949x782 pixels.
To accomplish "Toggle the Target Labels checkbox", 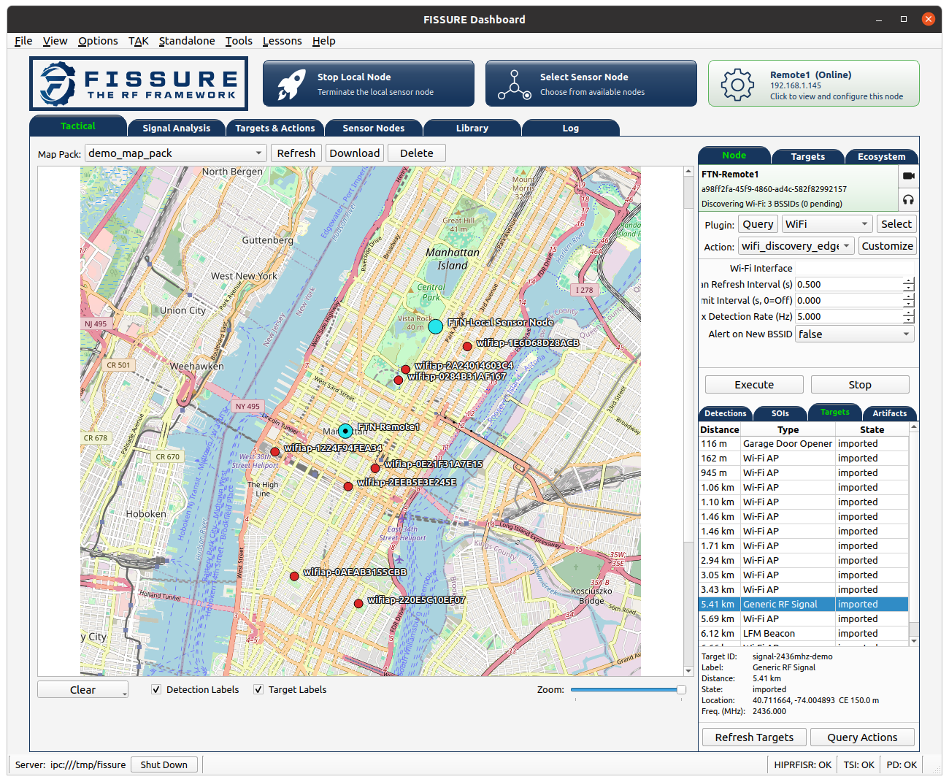I will click(x=258, y=689).
